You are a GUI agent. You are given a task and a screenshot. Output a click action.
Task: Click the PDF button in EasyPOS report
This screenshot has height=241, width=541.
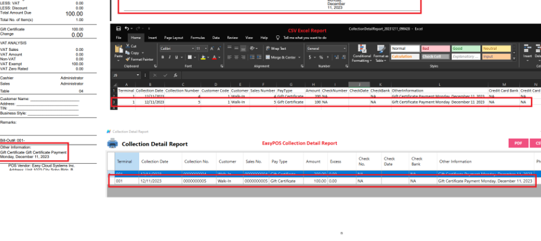tap(518, 143)
